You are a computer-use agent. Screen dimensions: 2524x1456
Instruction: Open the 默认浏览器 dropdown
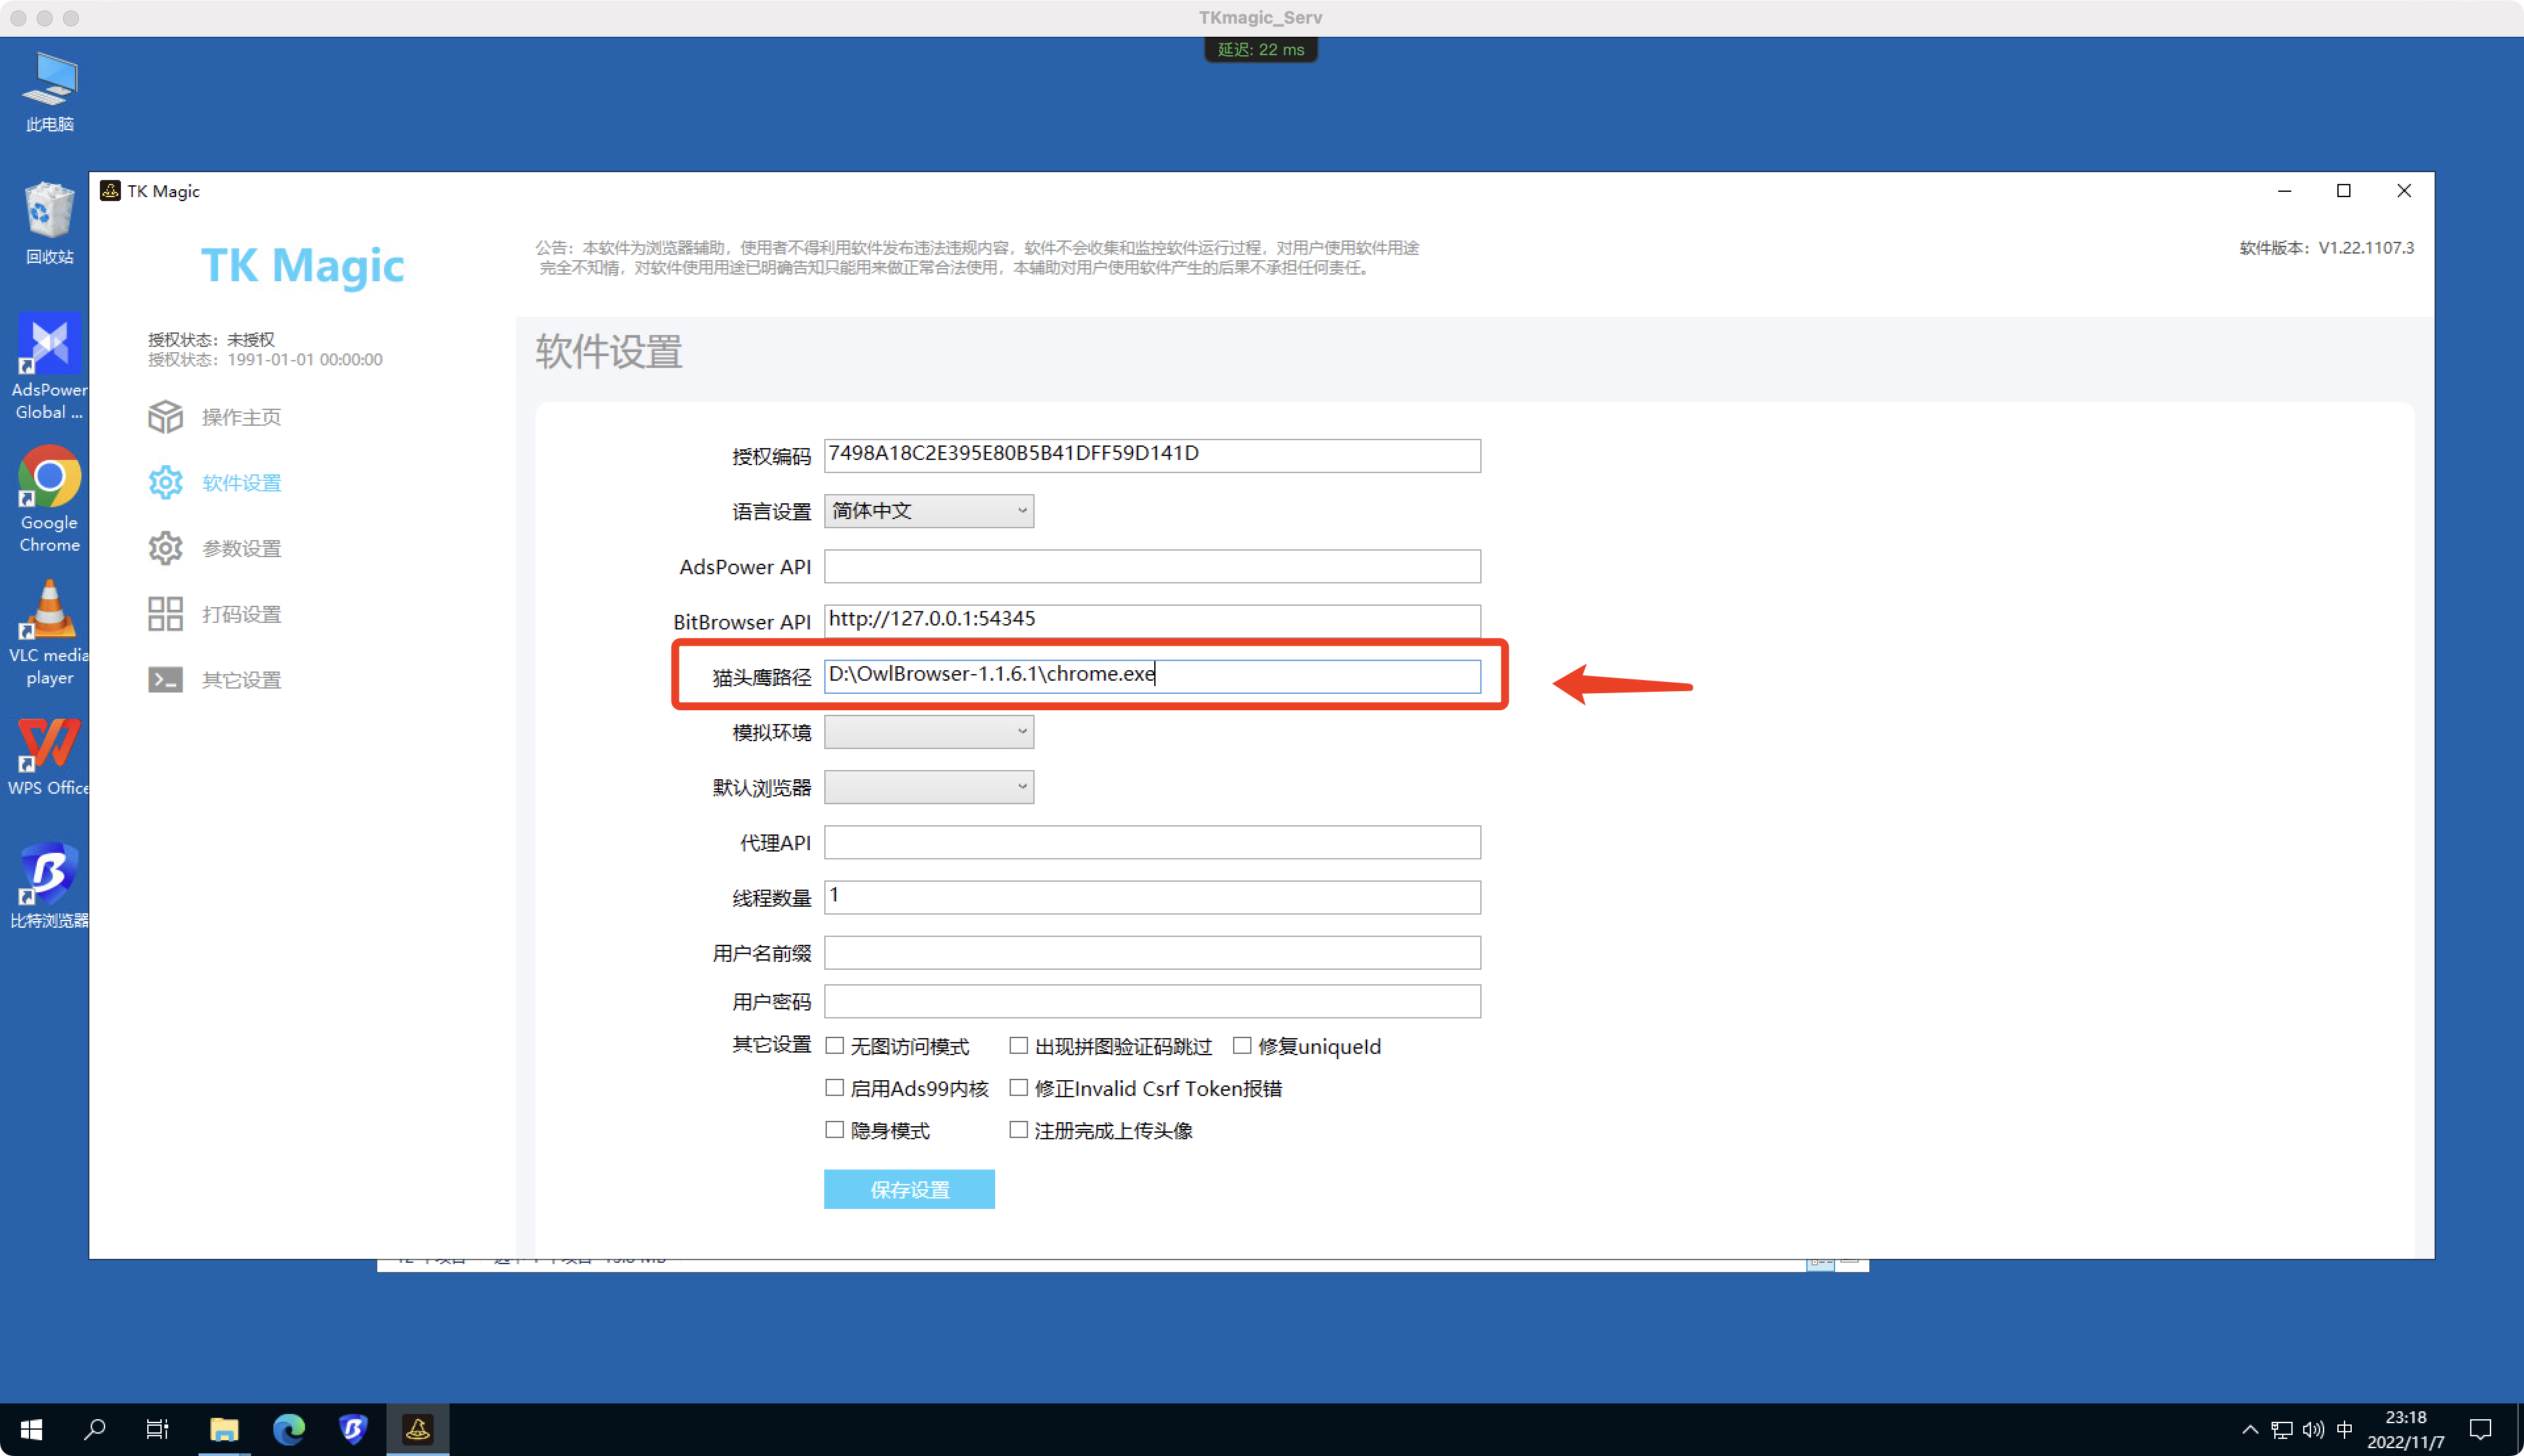[928, 787]
